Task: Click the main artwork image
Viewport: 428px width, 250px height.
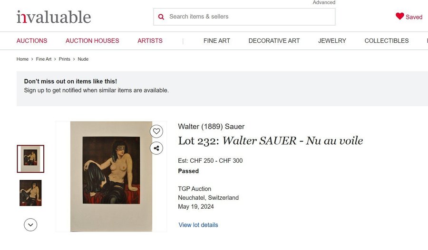Action: click(111, 176)
